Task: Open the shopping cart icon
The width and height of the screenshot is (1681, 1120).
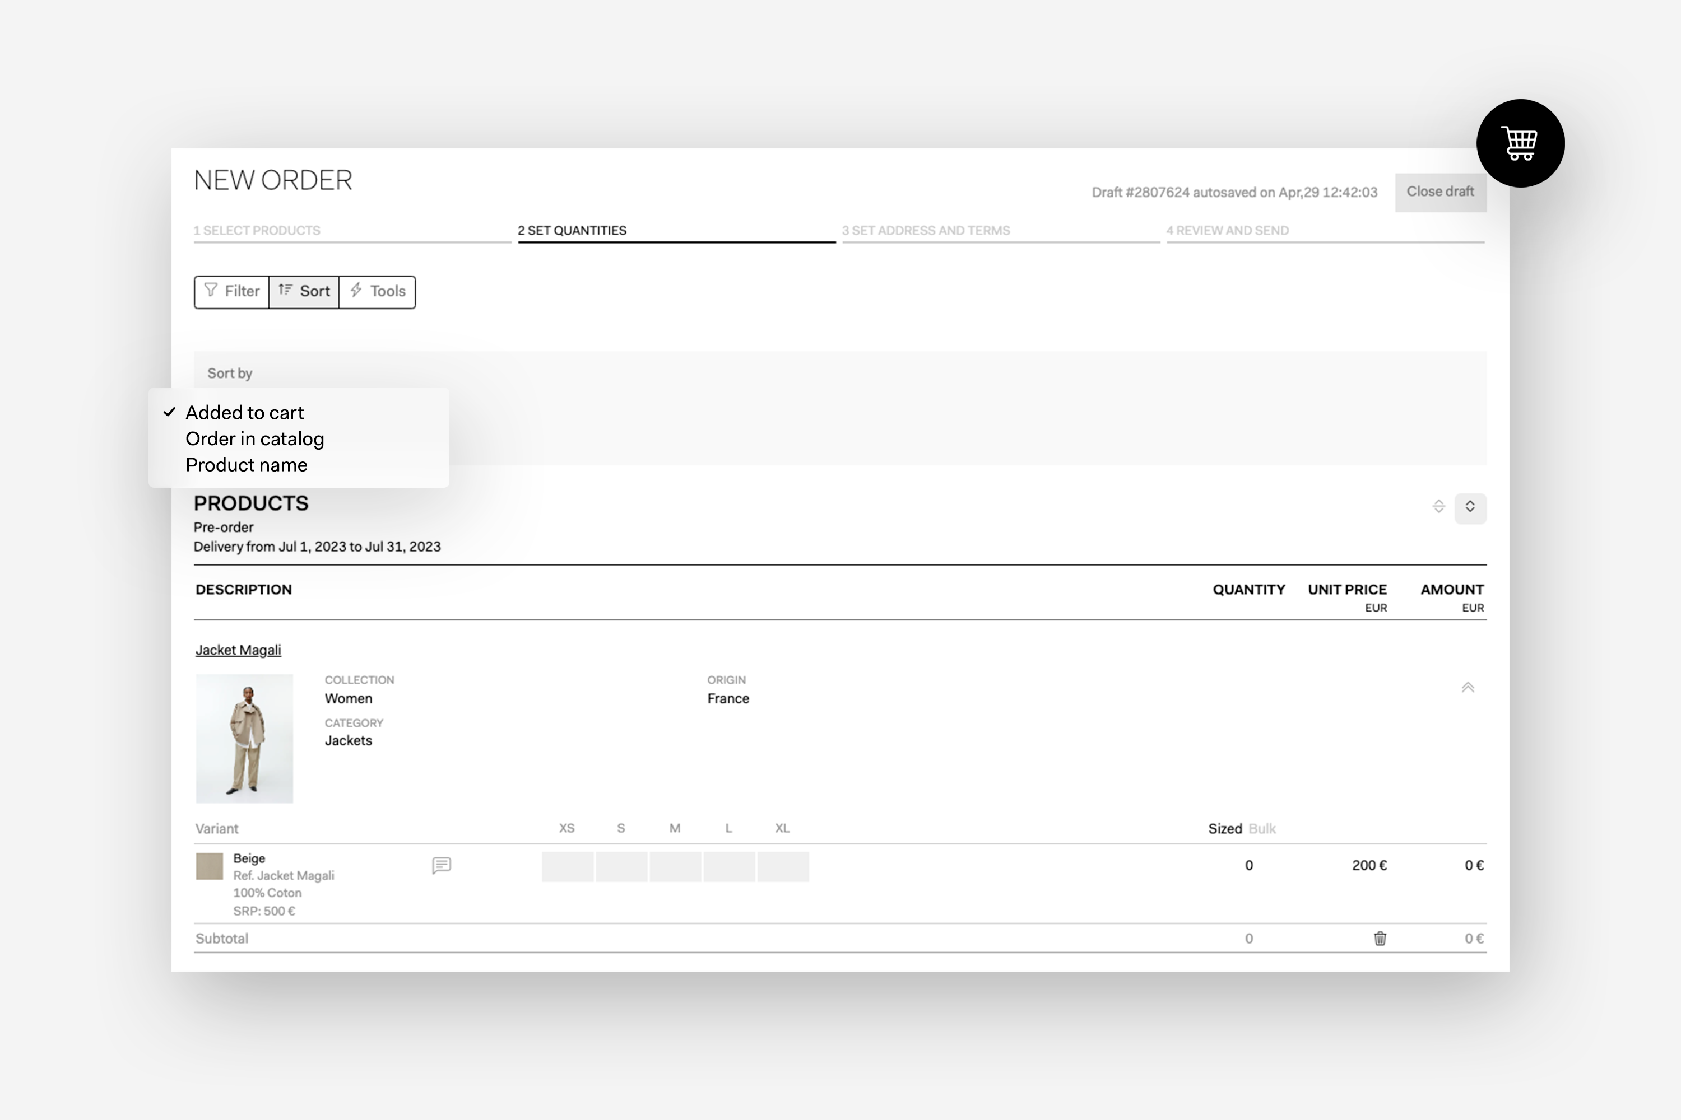Action: 1520,143
